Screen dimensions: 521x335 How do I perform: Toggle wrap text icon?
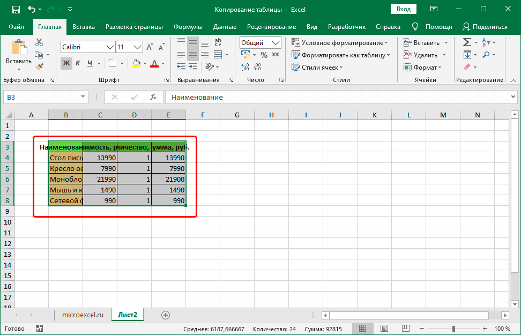(x=218, y=42)
